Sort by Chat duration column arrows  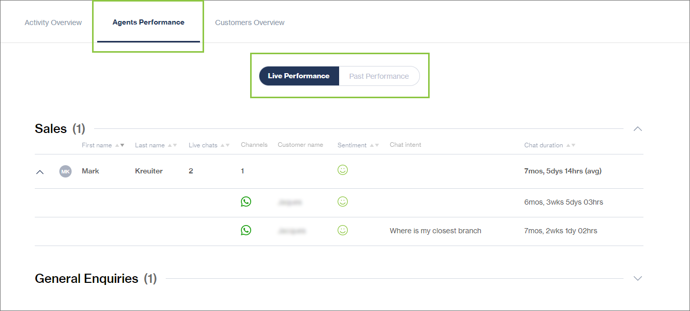tap(570, 145)
